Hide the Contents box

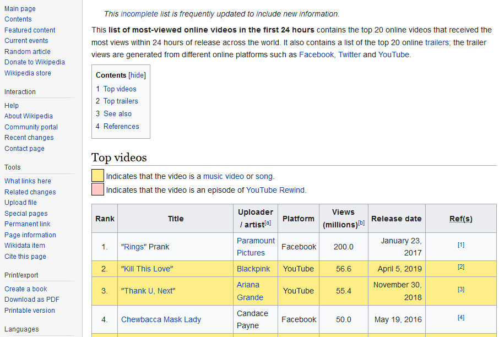click(x=137, y=75)
